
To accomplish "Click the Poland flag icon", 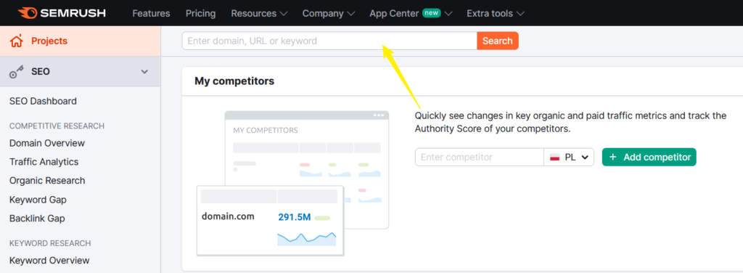I will pos(554,158).
